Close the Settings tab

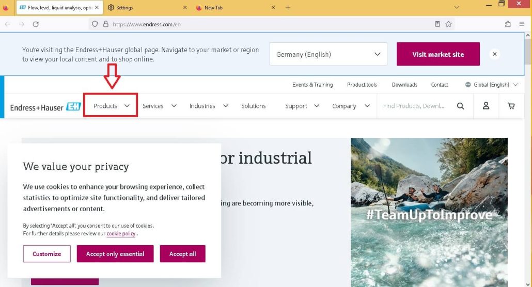pos(185,7)
